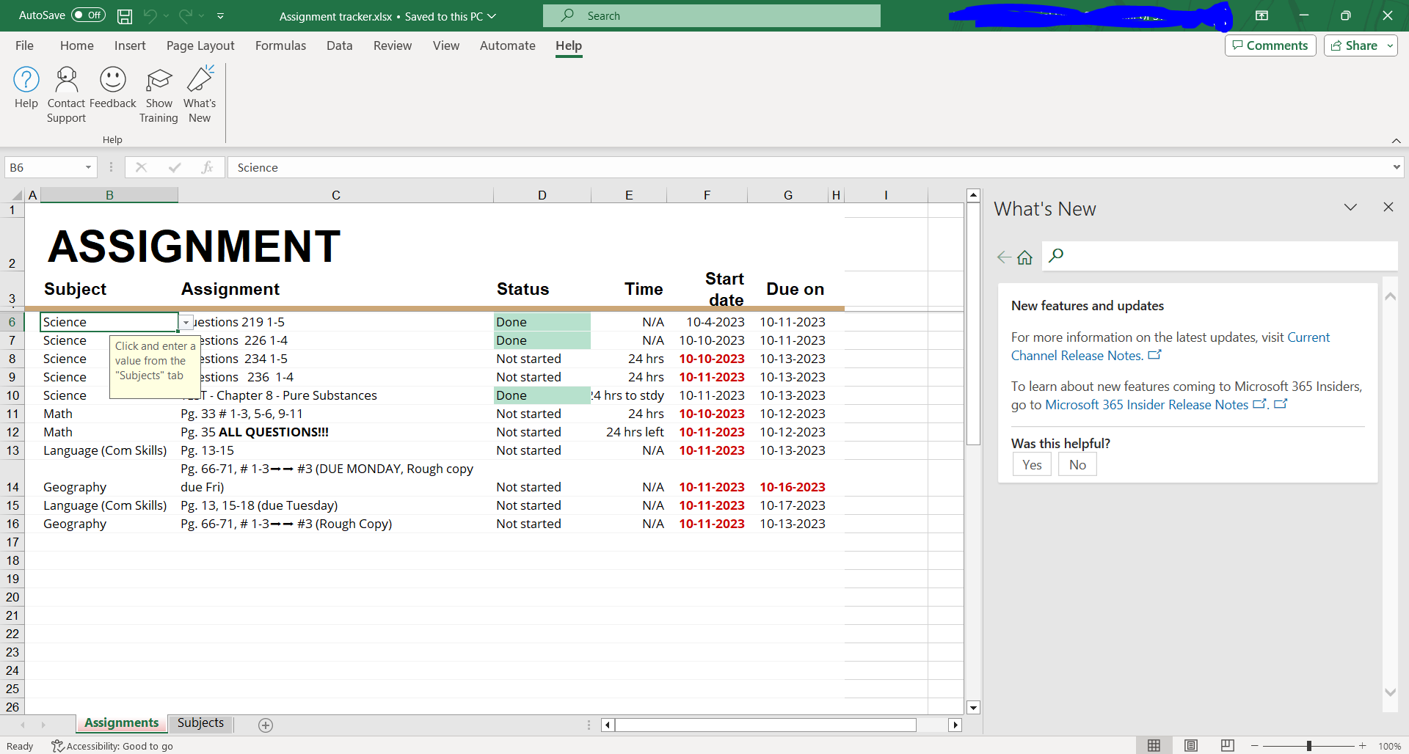The image size is (1409, 754).
Task: Select the Contact Support icon
Action: pyautogui.click(x=66, y=79)
